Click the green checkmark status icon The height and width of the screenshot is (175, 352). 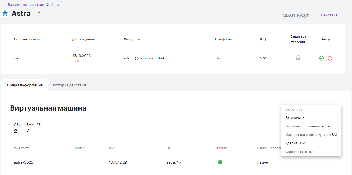click(322, 58)
